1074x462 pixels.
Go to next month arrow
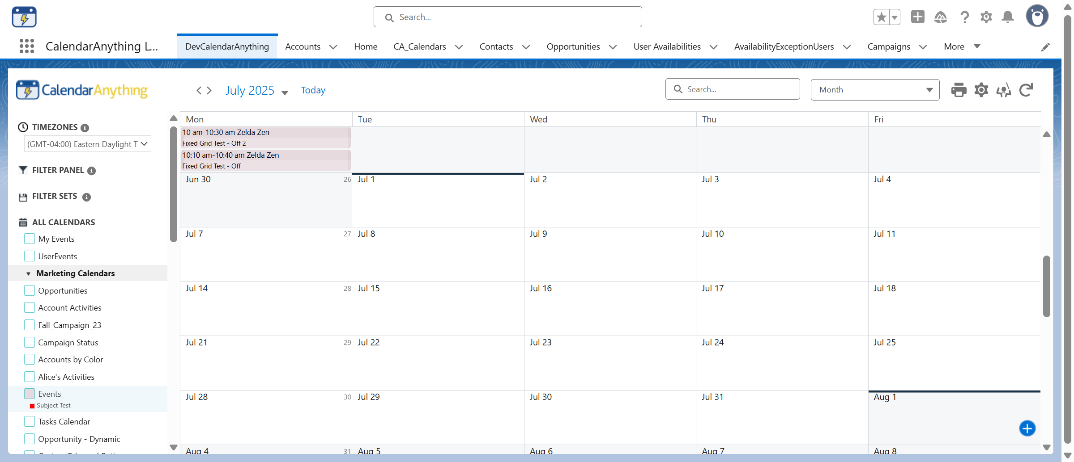click(x=209, y=91)
